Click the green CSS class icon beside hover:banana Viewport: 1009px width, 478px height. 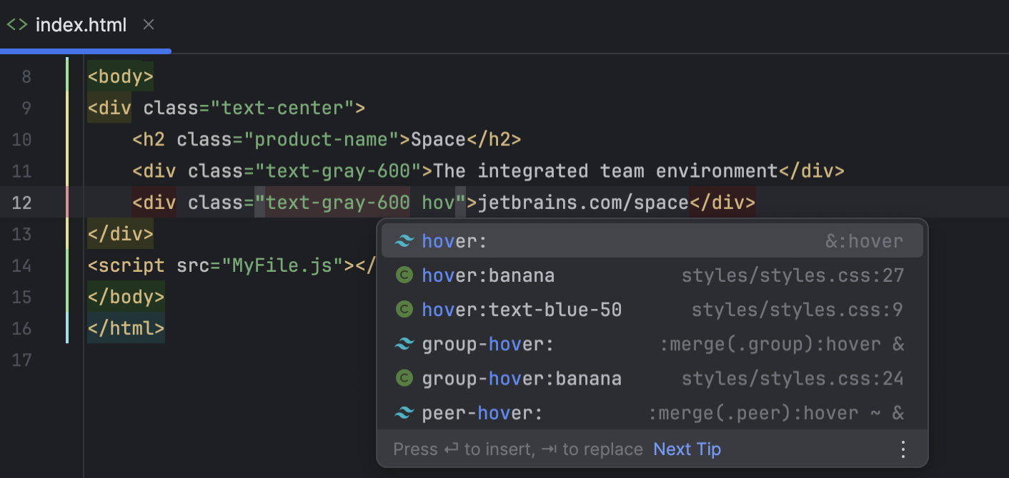pos(404,275)
